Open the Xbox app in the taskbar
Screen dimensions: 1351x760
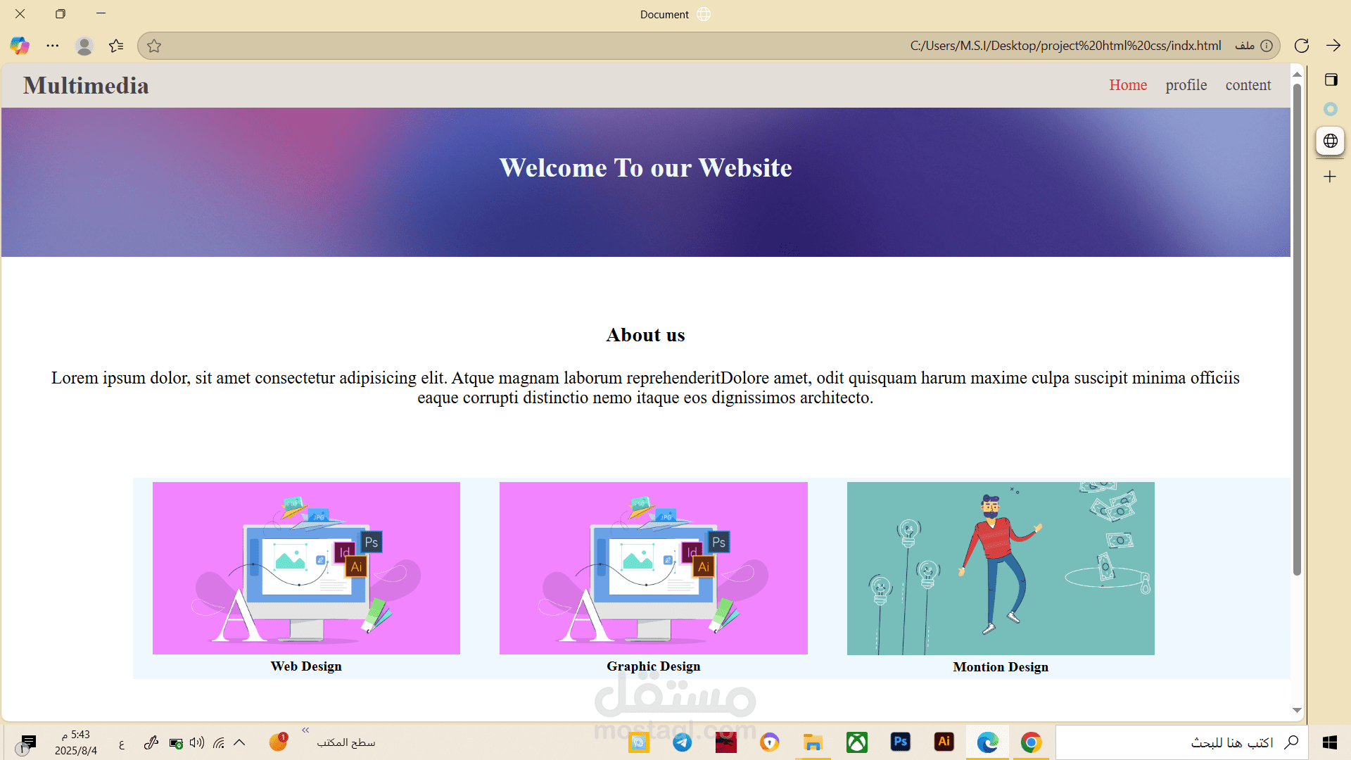[x=856, y=742]
